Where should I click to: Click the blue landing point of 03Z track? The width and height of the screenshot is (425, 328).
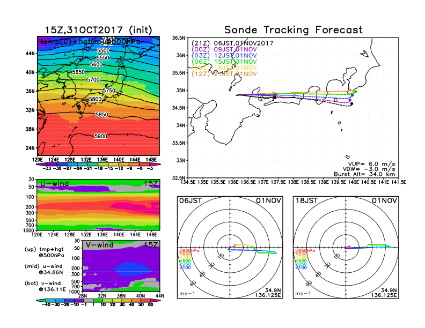click(352, 95)
